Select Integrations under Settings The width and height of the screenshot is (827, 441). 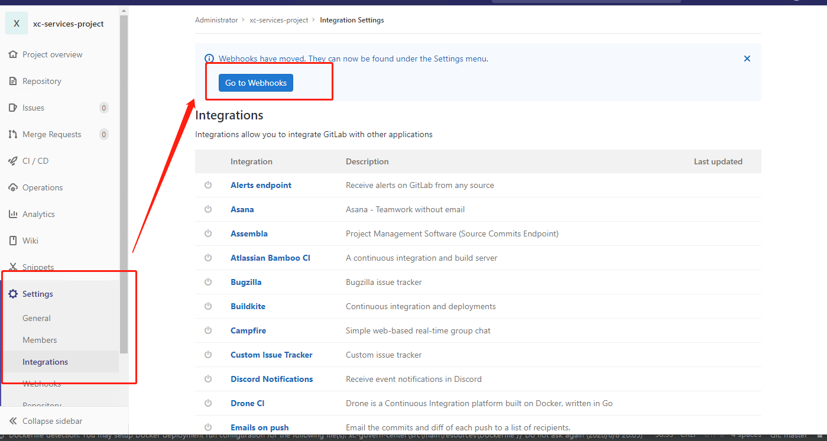click(45, 362)
